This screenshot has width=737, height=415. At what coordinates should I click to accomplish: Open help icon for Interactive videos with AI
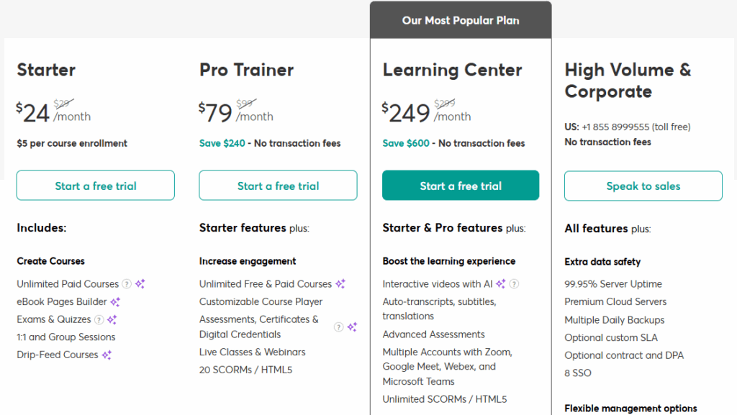pos(515,284)
